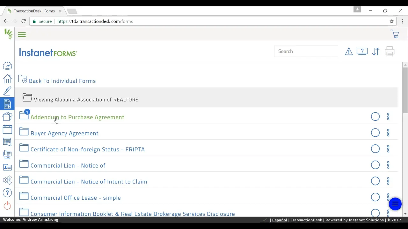
Task: Open three-dot menu for Commercial Lien - Notice of Intent to Claim
Action: [x=388, y=181]
